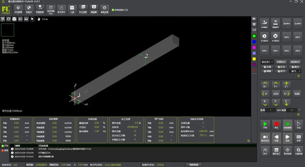Viewport: 305px width, 167px height.
Task: Click the 设置标记 set marker button
Action: point(281,62)
